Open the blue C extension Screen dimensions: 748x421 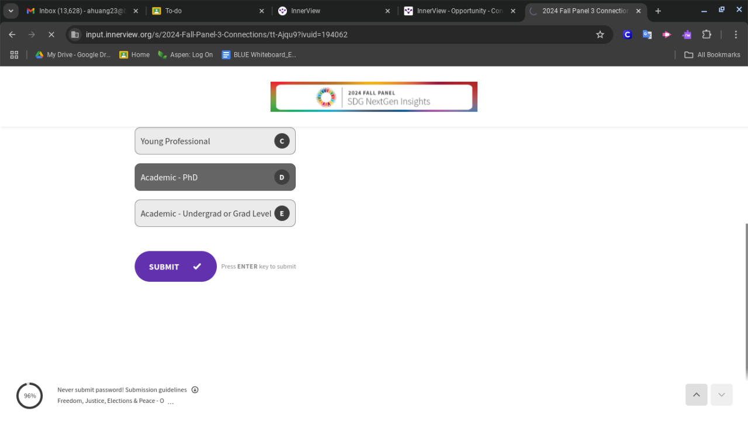(x=628, y=34)
